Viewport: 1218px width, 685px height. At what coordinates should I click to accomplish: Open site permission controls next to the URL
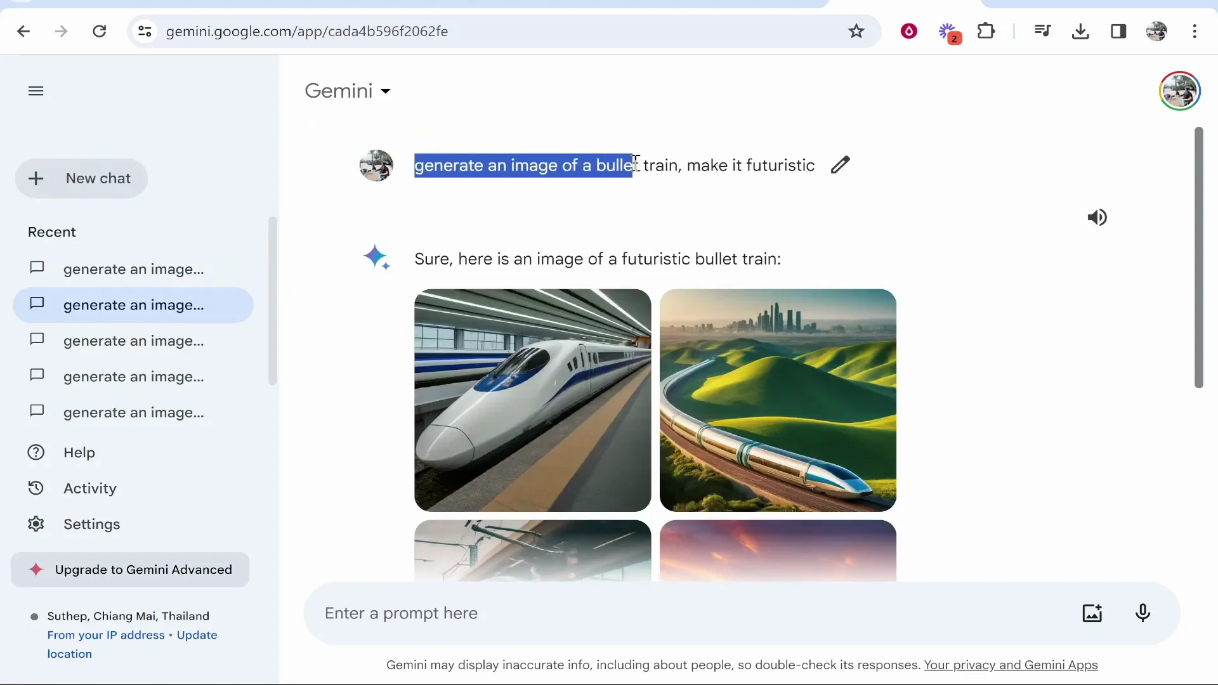pos(145,31)
